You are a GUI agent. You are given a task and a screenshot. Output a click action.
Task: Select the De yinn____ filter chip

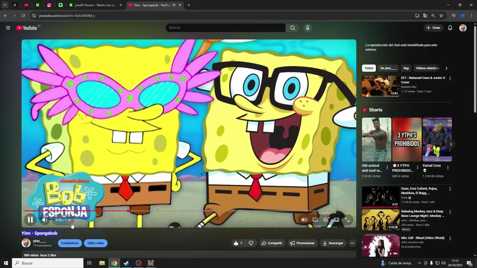click(388, 68)
